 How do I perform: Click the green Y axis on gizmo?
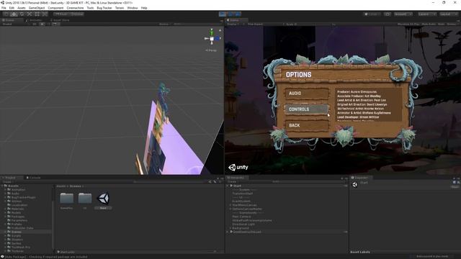(212, 32)
